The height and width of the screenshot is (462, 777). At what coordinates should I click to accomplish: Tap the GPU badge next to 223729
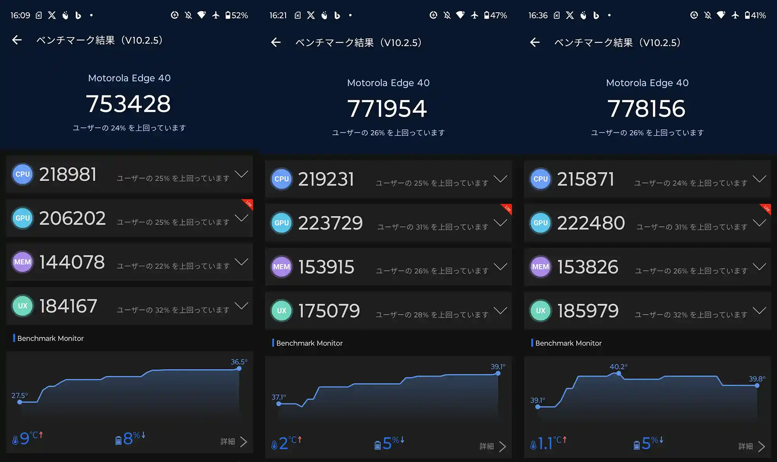click(x=282, y=223)
